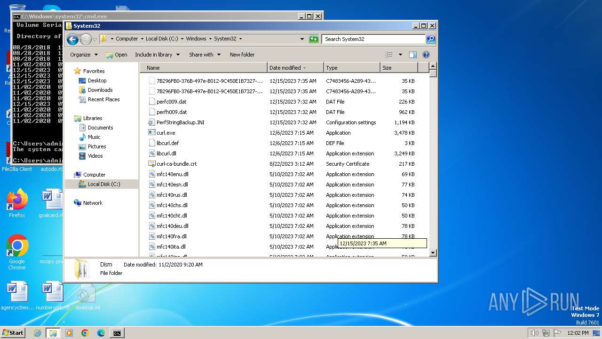
Task: Open the Organize menu
Action: (84, 55)
